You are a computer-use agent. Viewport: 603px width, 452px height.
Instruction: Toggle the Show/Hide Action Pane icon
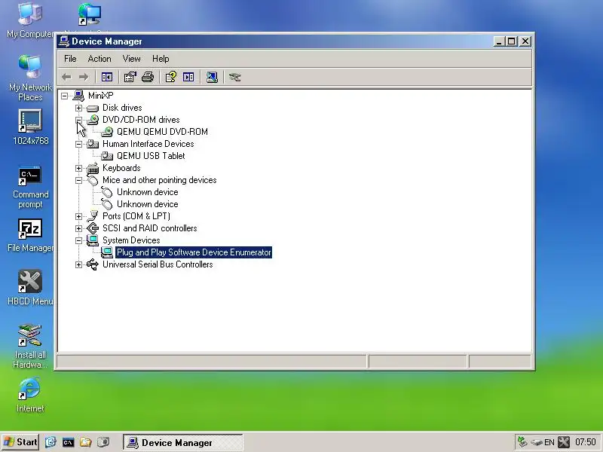[x=188, y=78]
